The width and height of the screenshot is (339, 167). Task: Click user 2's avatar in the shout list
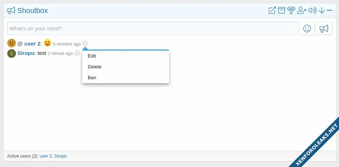coord(12,43)
